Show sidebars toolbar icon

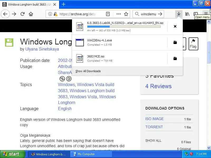click(195, 14)
